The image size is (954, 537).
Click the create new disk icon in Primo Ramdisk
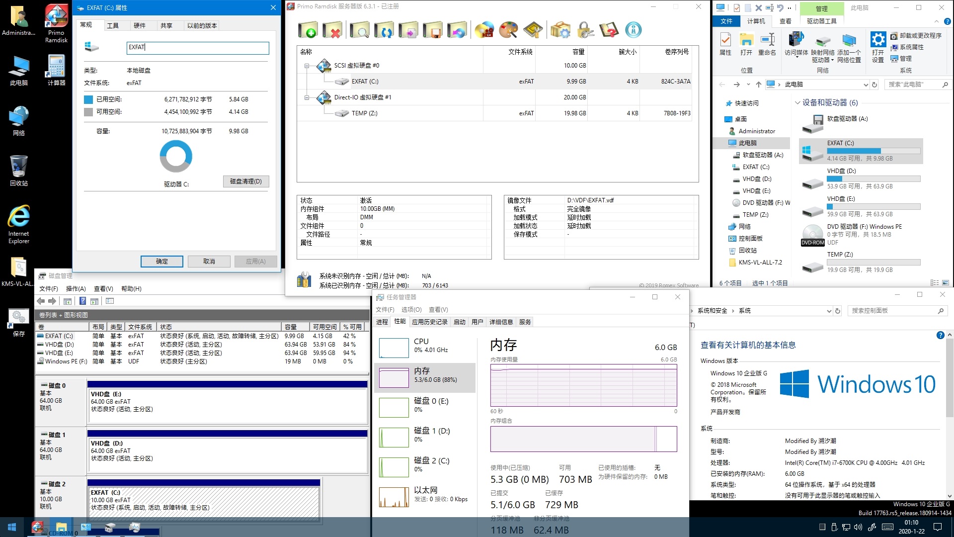[x=308, y=30]
